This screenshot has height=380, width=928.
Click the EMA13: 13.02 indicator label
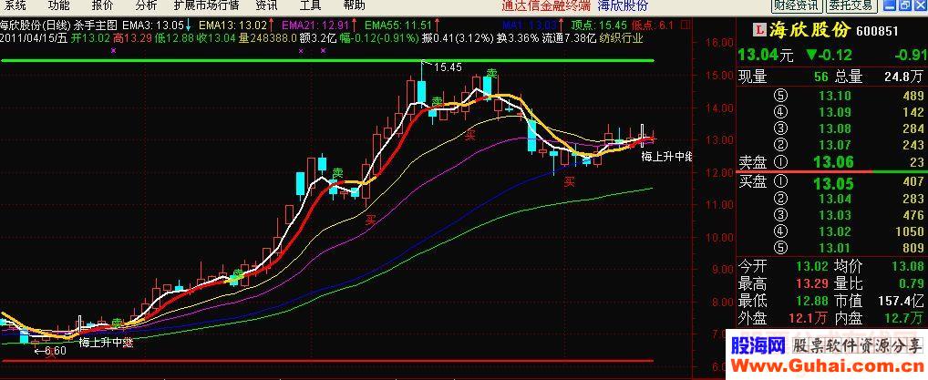pos(232,25)
